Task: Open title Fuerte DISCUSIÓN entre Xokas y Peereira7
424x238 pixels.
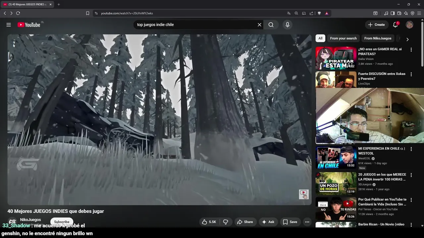Action: click(x=382, y=76)
